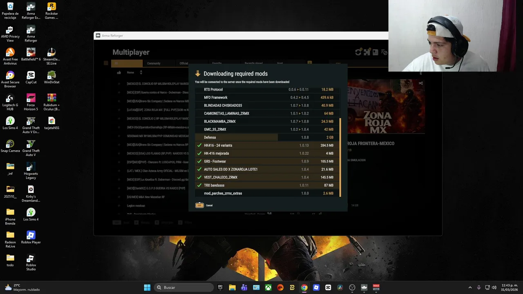This screenshot has width=523, height=294.
Task: Click the tray microphone icon
Action: (479, 287)
